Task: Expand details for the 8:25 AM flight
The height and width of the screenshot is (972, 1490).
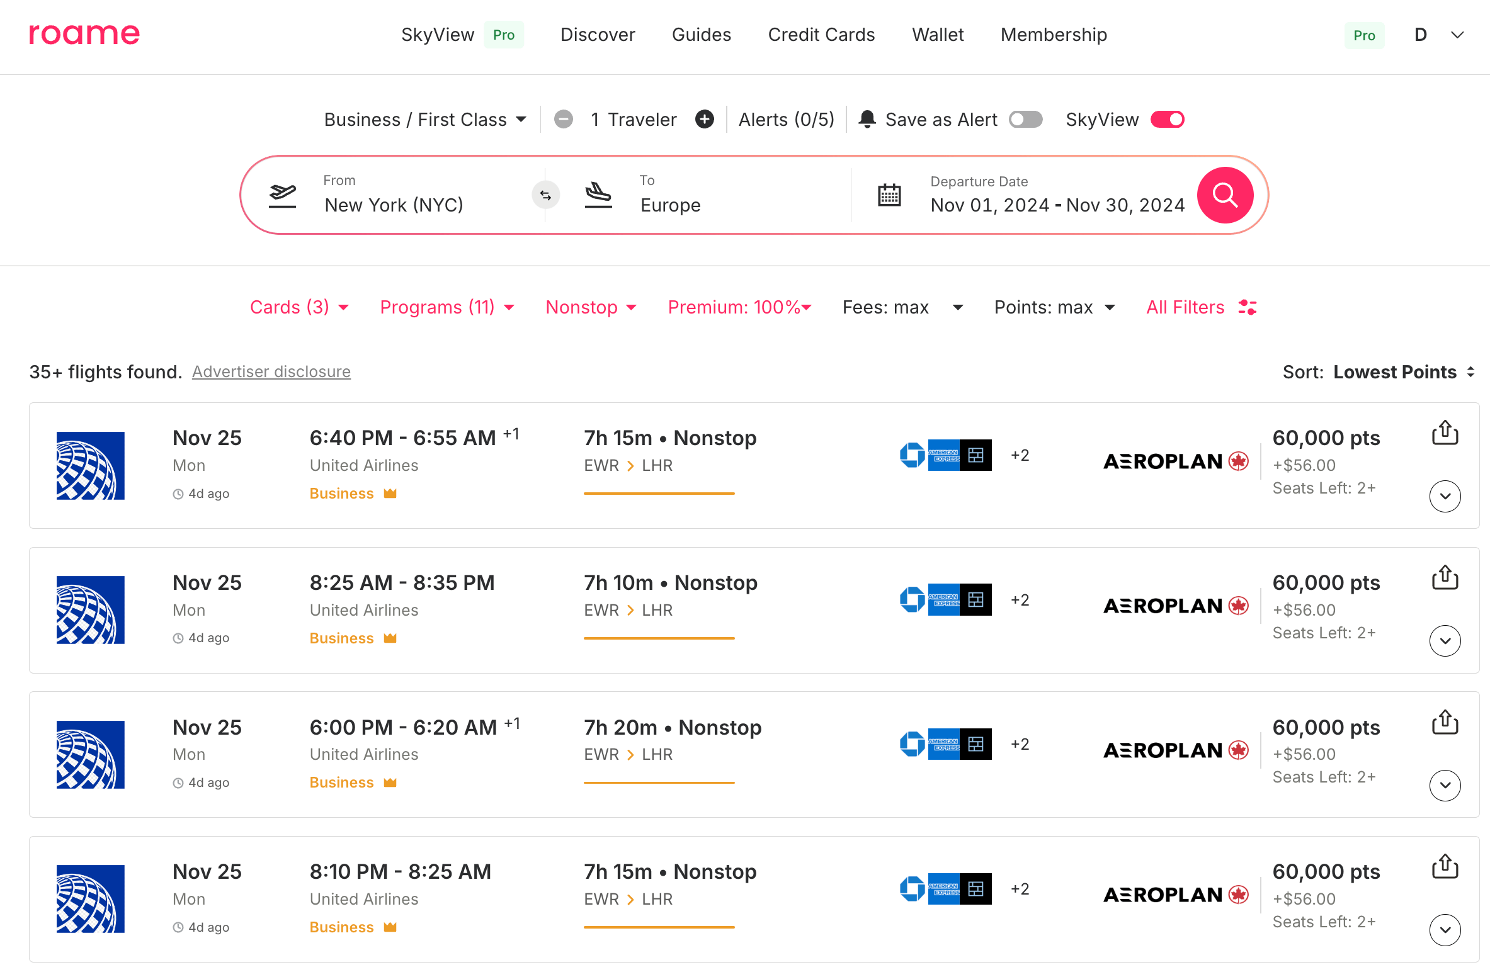Action: (1445, 641)
